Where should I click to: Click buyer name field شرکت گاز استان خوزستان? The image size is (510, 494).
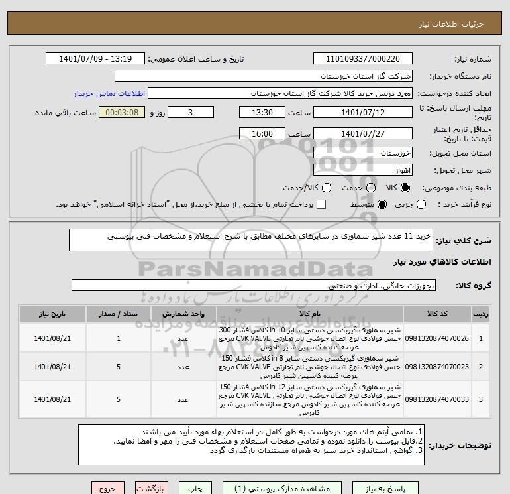264,76
